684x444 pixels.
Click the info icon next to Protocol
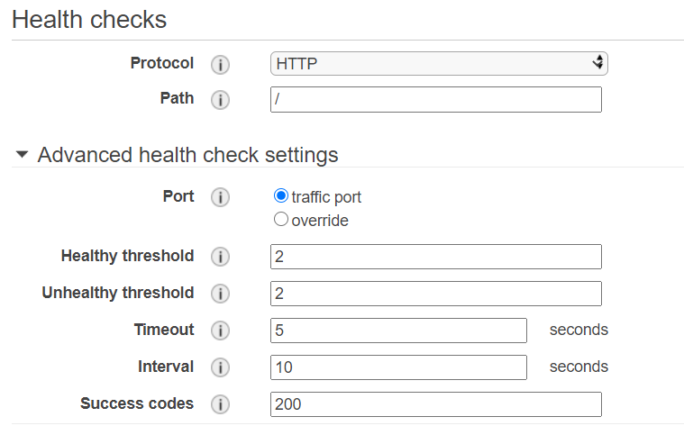[220, 65]
